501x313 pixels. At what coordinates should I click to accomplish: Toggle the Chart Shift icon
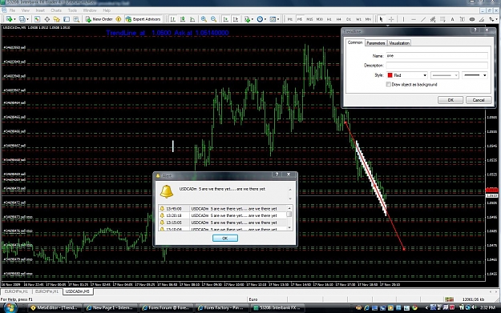click(x=236, y=19)
